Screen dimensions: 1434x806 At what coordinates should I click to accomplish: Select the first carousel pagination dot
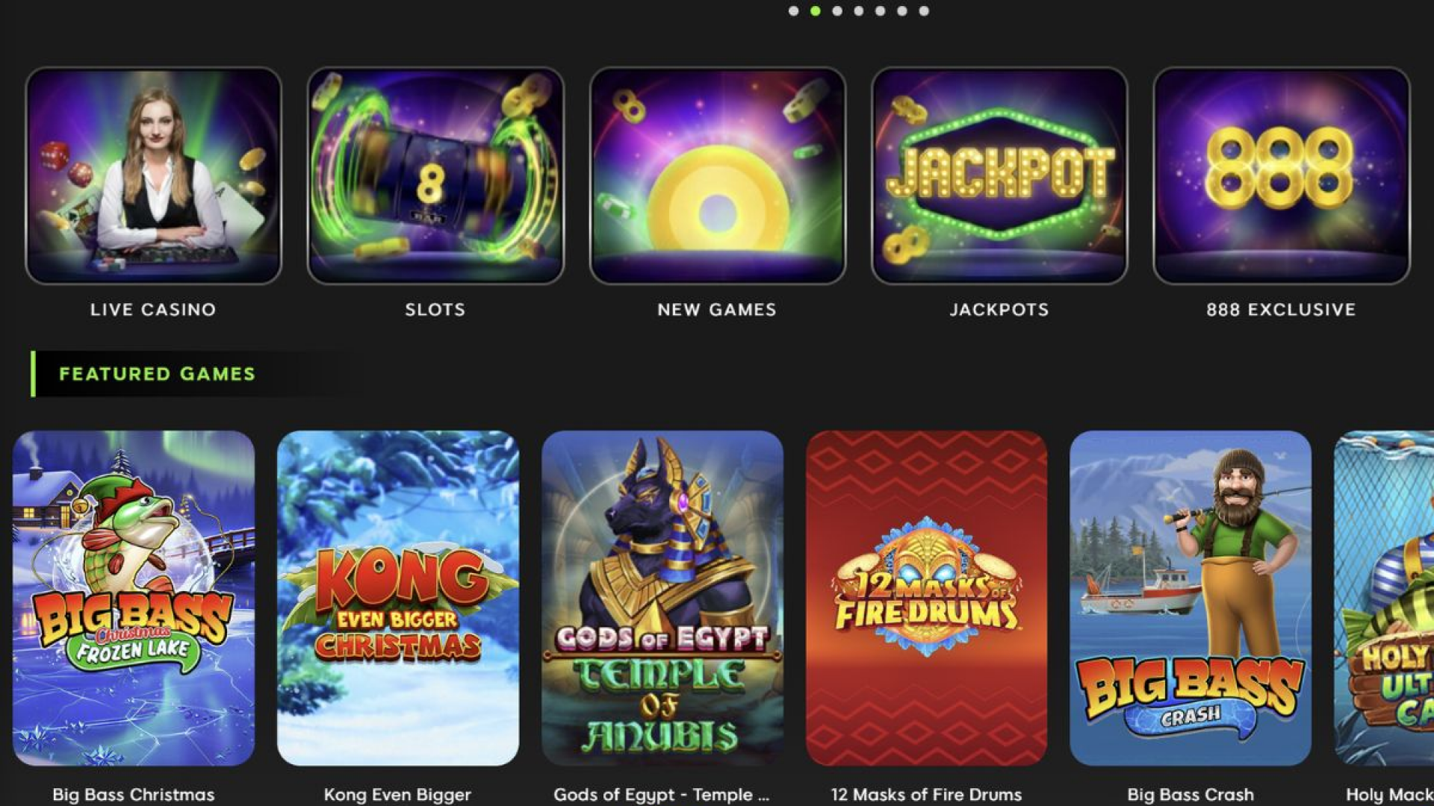point(794,11)
